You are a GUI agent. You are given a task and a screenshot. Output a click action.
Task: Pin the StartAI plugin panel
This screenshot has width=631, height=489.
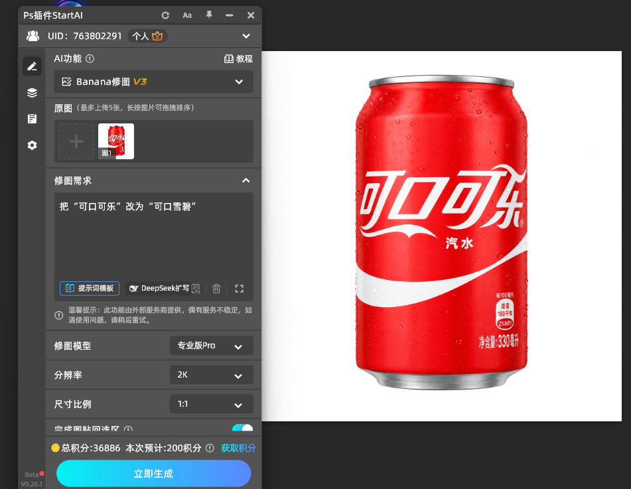(209, 15)
